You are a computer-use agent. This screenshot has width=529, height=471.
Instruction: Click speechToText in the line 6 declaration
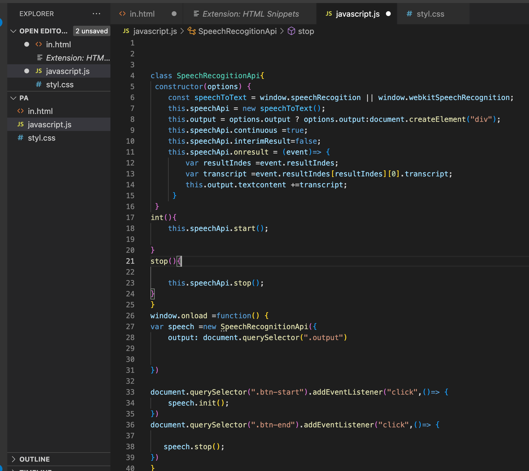point(221,97)
